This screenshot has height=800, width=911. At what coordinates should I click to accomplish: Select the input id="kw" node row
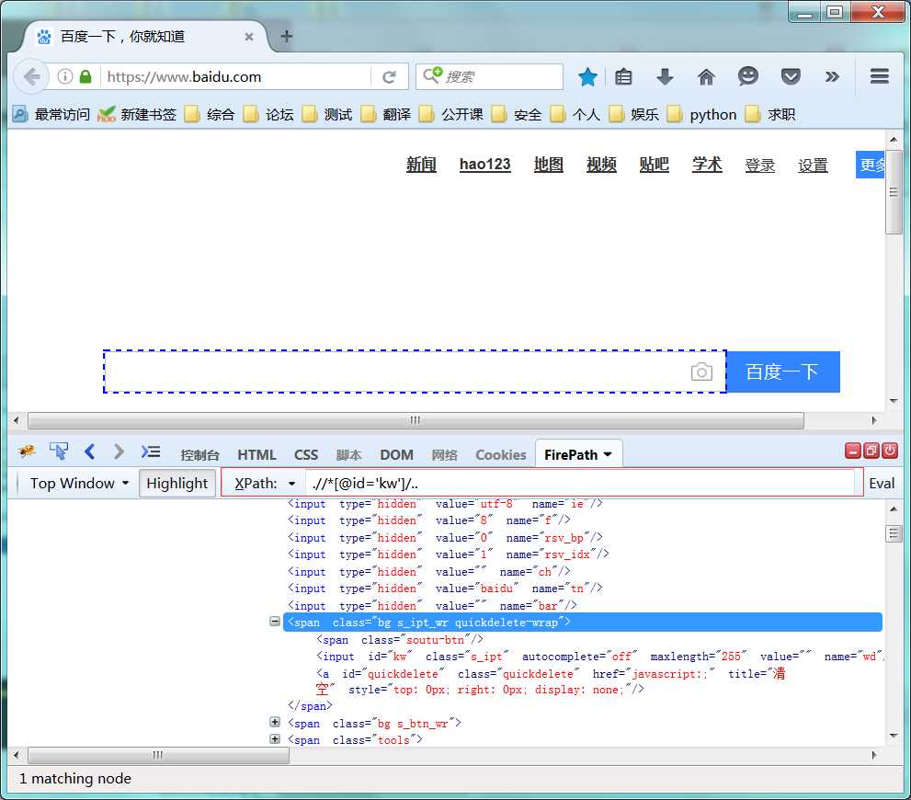pyautogui.click(x=598, y=656)
